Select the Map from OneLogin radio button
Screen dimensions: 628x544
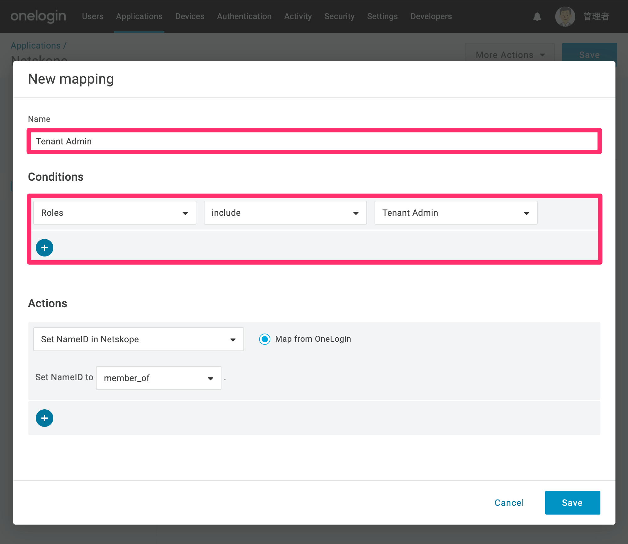coord(265,339)
